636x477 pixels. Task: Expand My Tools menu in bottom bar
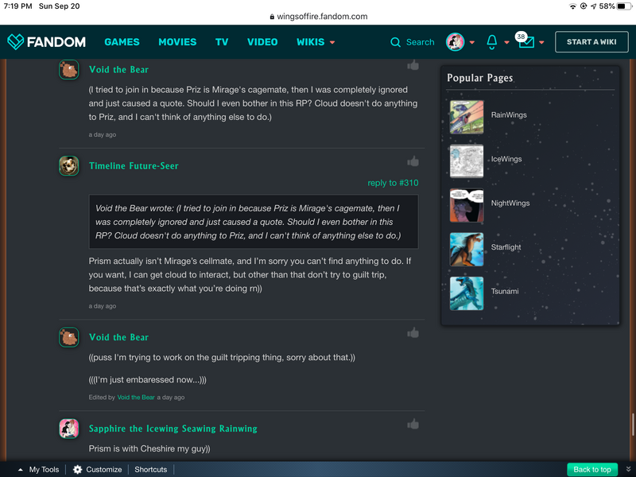pyautogui.click(x=39, y=469)
